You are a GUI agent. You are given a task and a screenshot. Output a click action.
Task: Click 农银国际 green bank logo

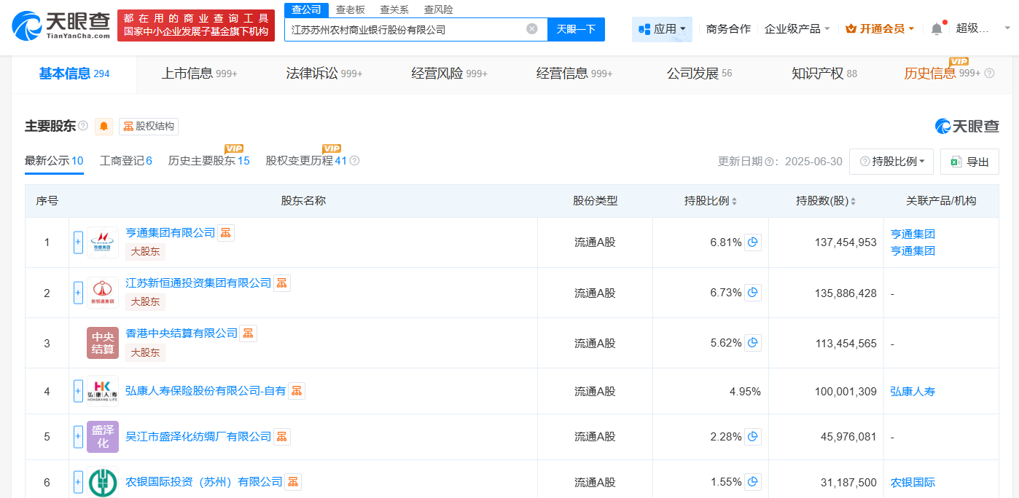102,481
